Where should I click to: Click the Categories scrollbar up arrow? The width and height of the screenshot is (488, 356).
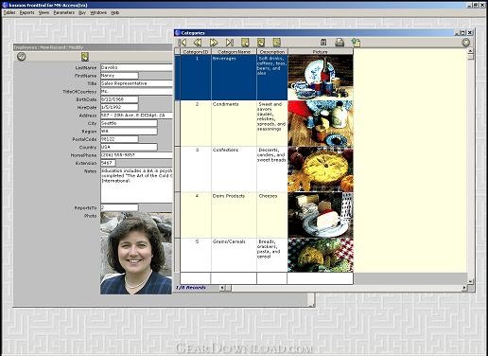[x=470, y=51]
